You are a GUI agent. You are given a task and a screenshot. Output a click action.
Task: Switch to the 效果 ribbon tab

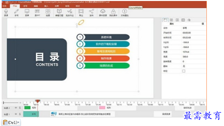(x=57, y=6)
